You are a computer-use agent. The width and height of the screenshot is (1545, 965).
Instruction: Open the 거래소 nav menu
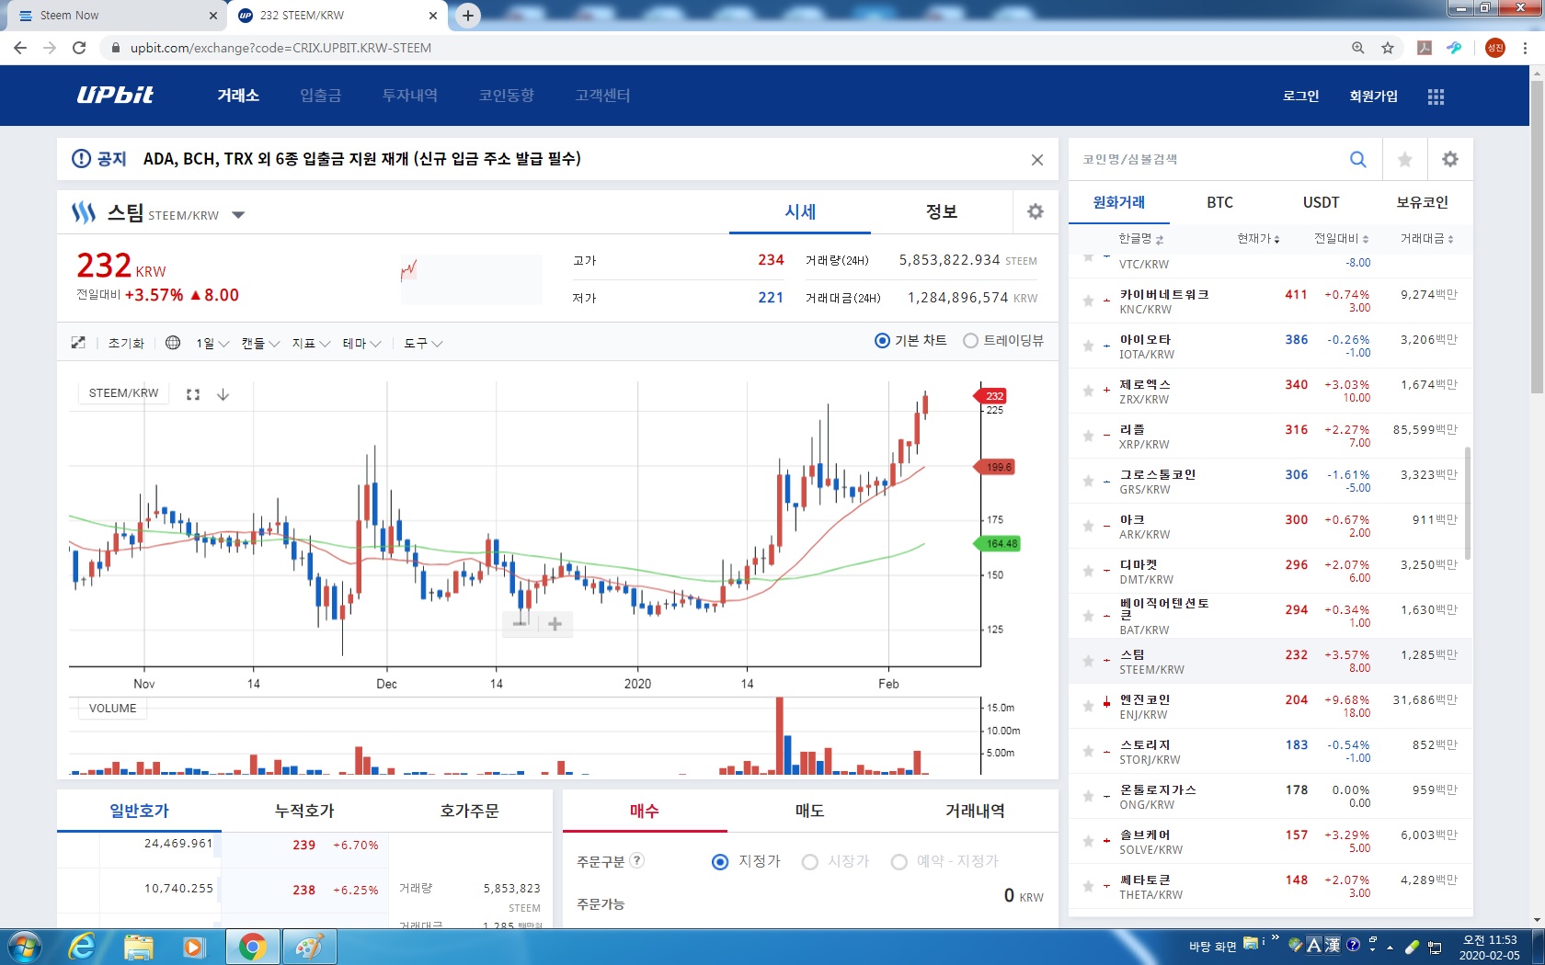(238, 96)
